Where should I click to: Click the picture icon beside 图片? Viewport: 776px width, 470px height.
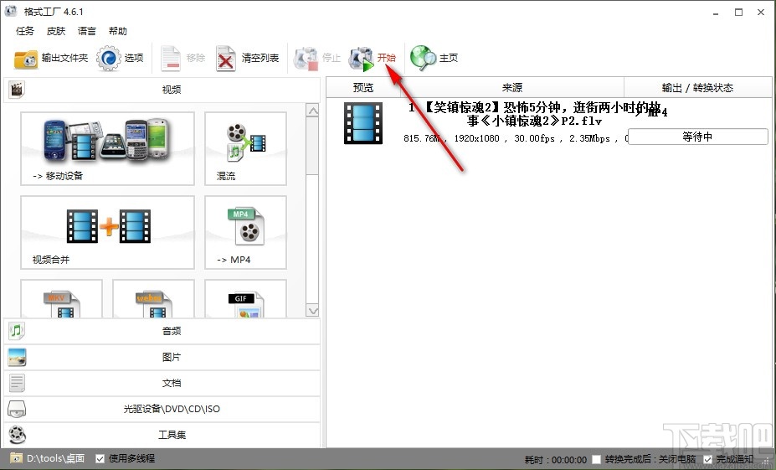click(17, 357)
